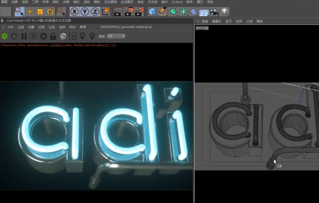319x203 pixels.
Task: Enable pick material pin icon
Action: tap(92, 36)
